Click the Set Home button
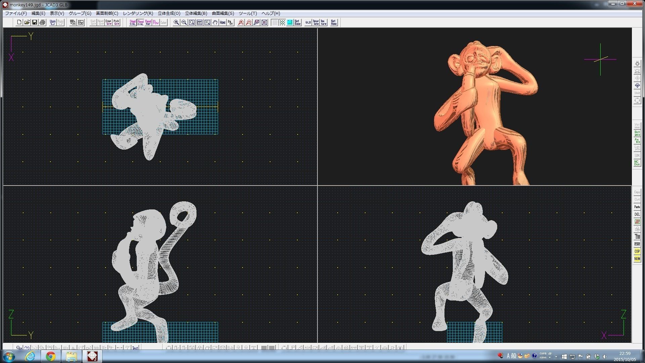 click(x=334, y=23)
